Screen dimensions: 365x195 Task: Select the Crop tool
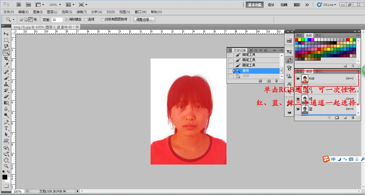click(6, 59)
